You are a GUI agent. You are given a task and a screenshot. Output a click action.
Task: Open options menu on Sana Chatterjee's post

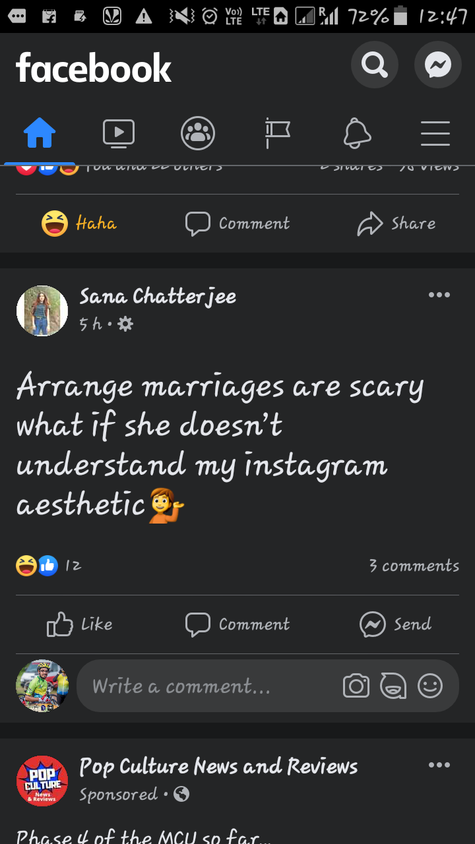coord(439,295)
